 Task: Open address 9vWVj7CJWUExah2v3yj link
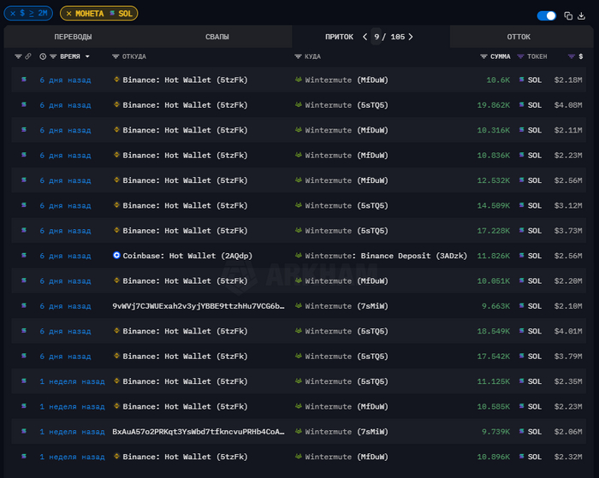click(x=199, y=306)
